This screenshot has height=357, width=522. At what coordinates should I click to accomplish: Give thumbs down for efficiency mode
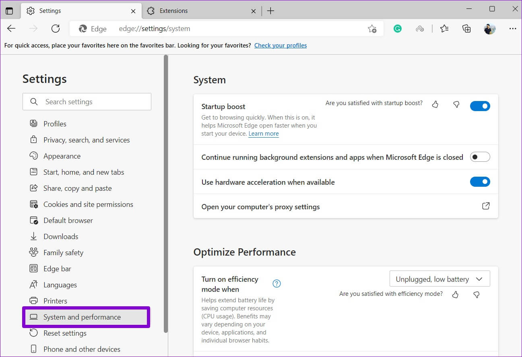pyautogui.click(x=476, y=295)
